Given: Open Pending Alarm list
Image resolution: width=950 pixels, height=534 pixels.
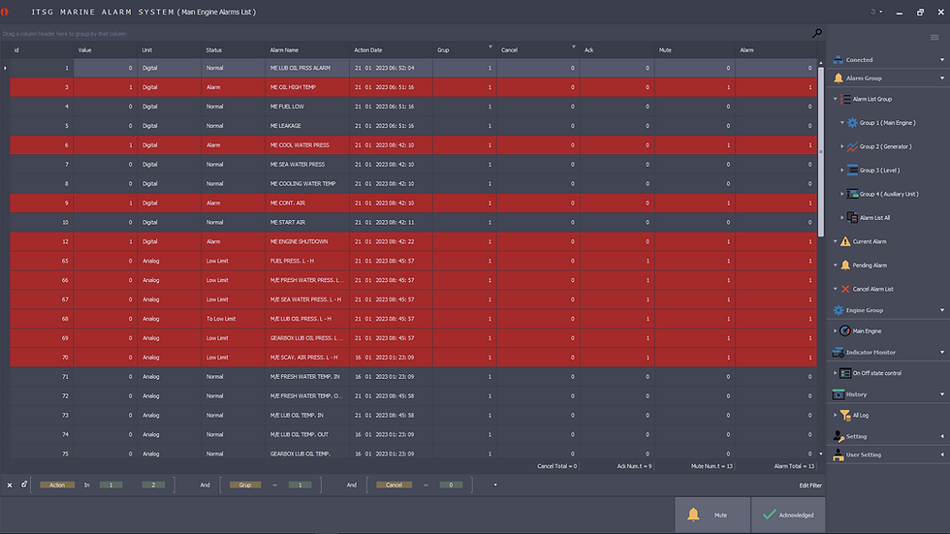Looking at the screenshot, I should (x=870, y=266).
